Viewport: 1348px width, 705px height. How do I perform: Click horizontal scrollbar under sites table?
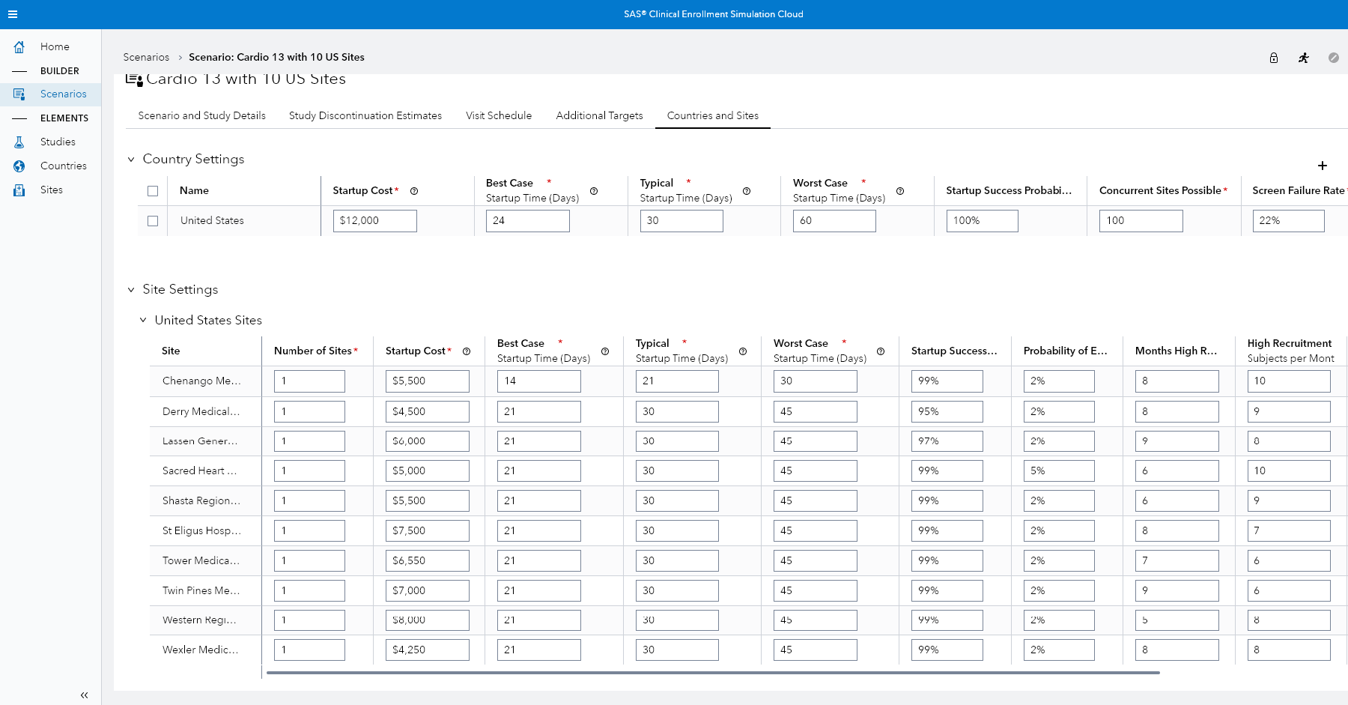point(711,673)
